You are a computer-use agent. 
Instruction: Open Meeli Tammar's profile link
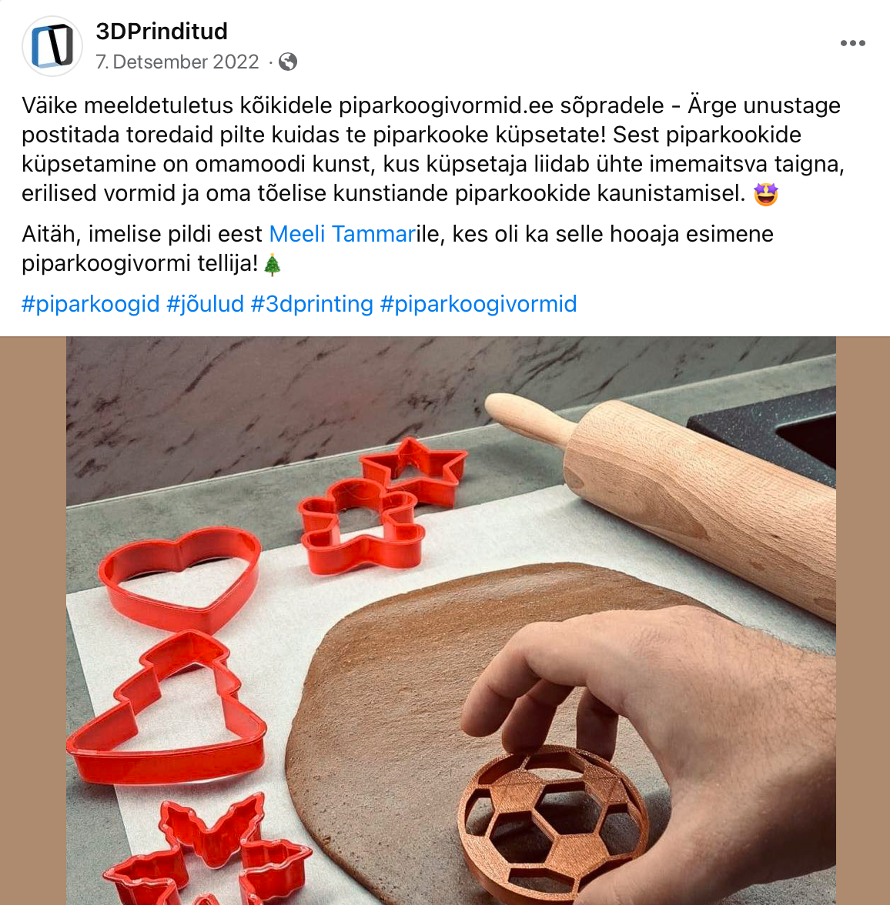343,234
